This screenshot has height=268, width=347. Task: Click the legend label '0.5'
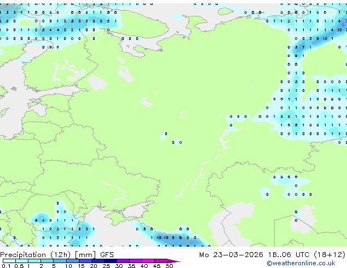(x=19, y=266)
